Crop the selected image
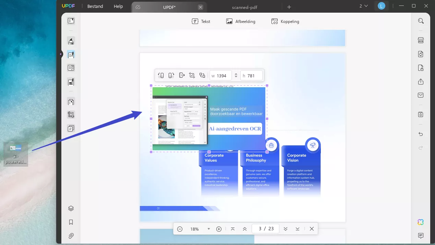The height and width of the screenshot is (245, 435). (x=192, y=75)
